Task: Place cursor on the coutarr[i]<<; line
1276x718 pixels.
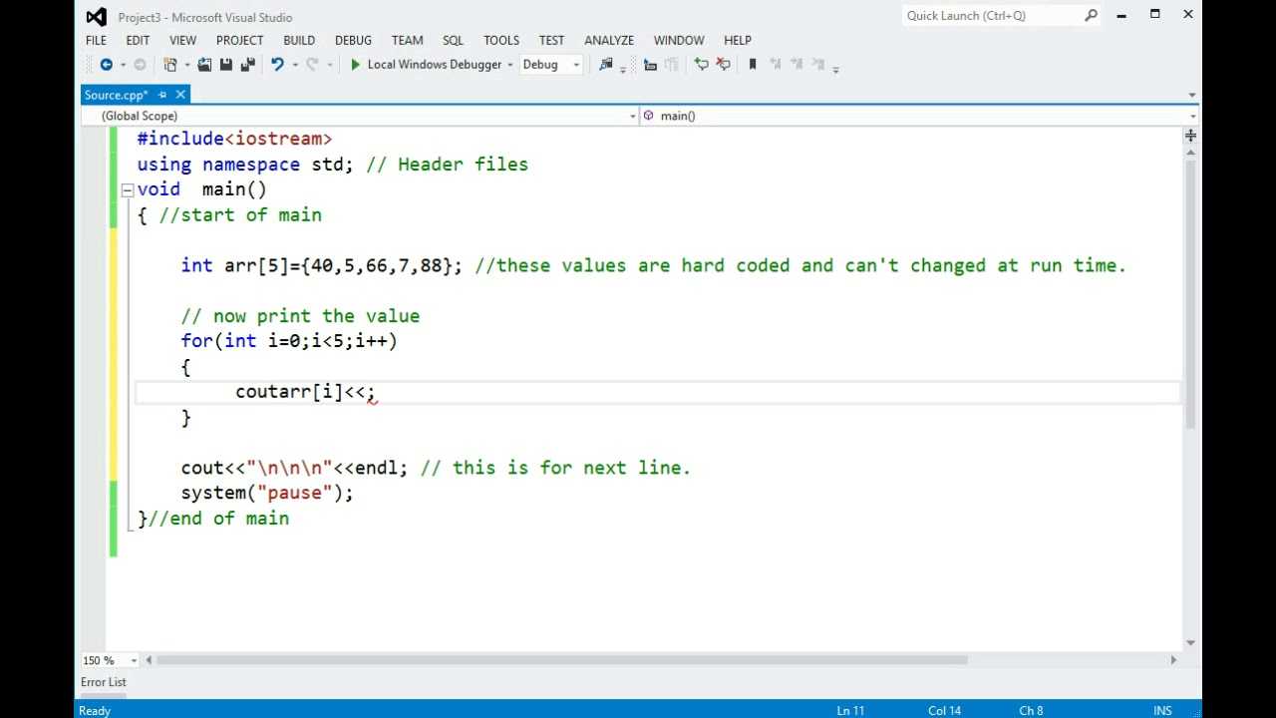Action: [305, 392]
